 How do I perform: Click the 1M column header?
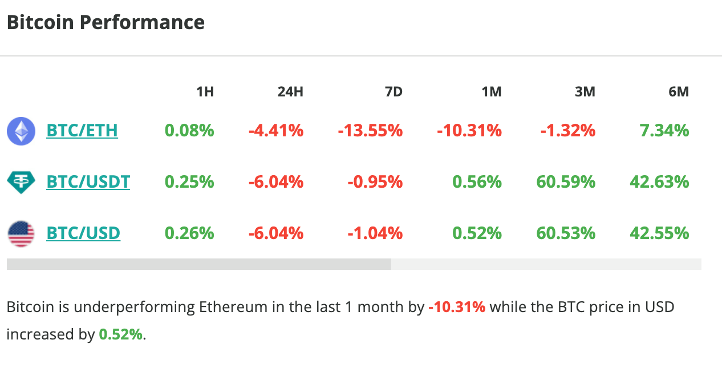(492, 91)
